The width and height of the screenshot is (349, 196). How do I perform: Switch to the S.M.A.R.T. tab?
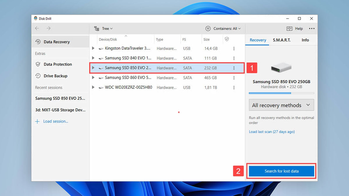(x=282, y=40)
